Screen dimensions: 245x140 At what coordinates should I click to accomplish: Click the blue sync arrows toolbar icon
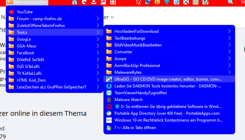pyautogui.click(x=147, y=2)
